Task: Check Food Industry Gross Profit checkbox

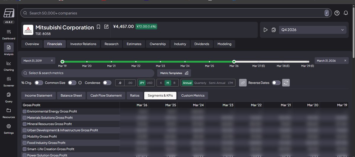Action: [25, 143]
